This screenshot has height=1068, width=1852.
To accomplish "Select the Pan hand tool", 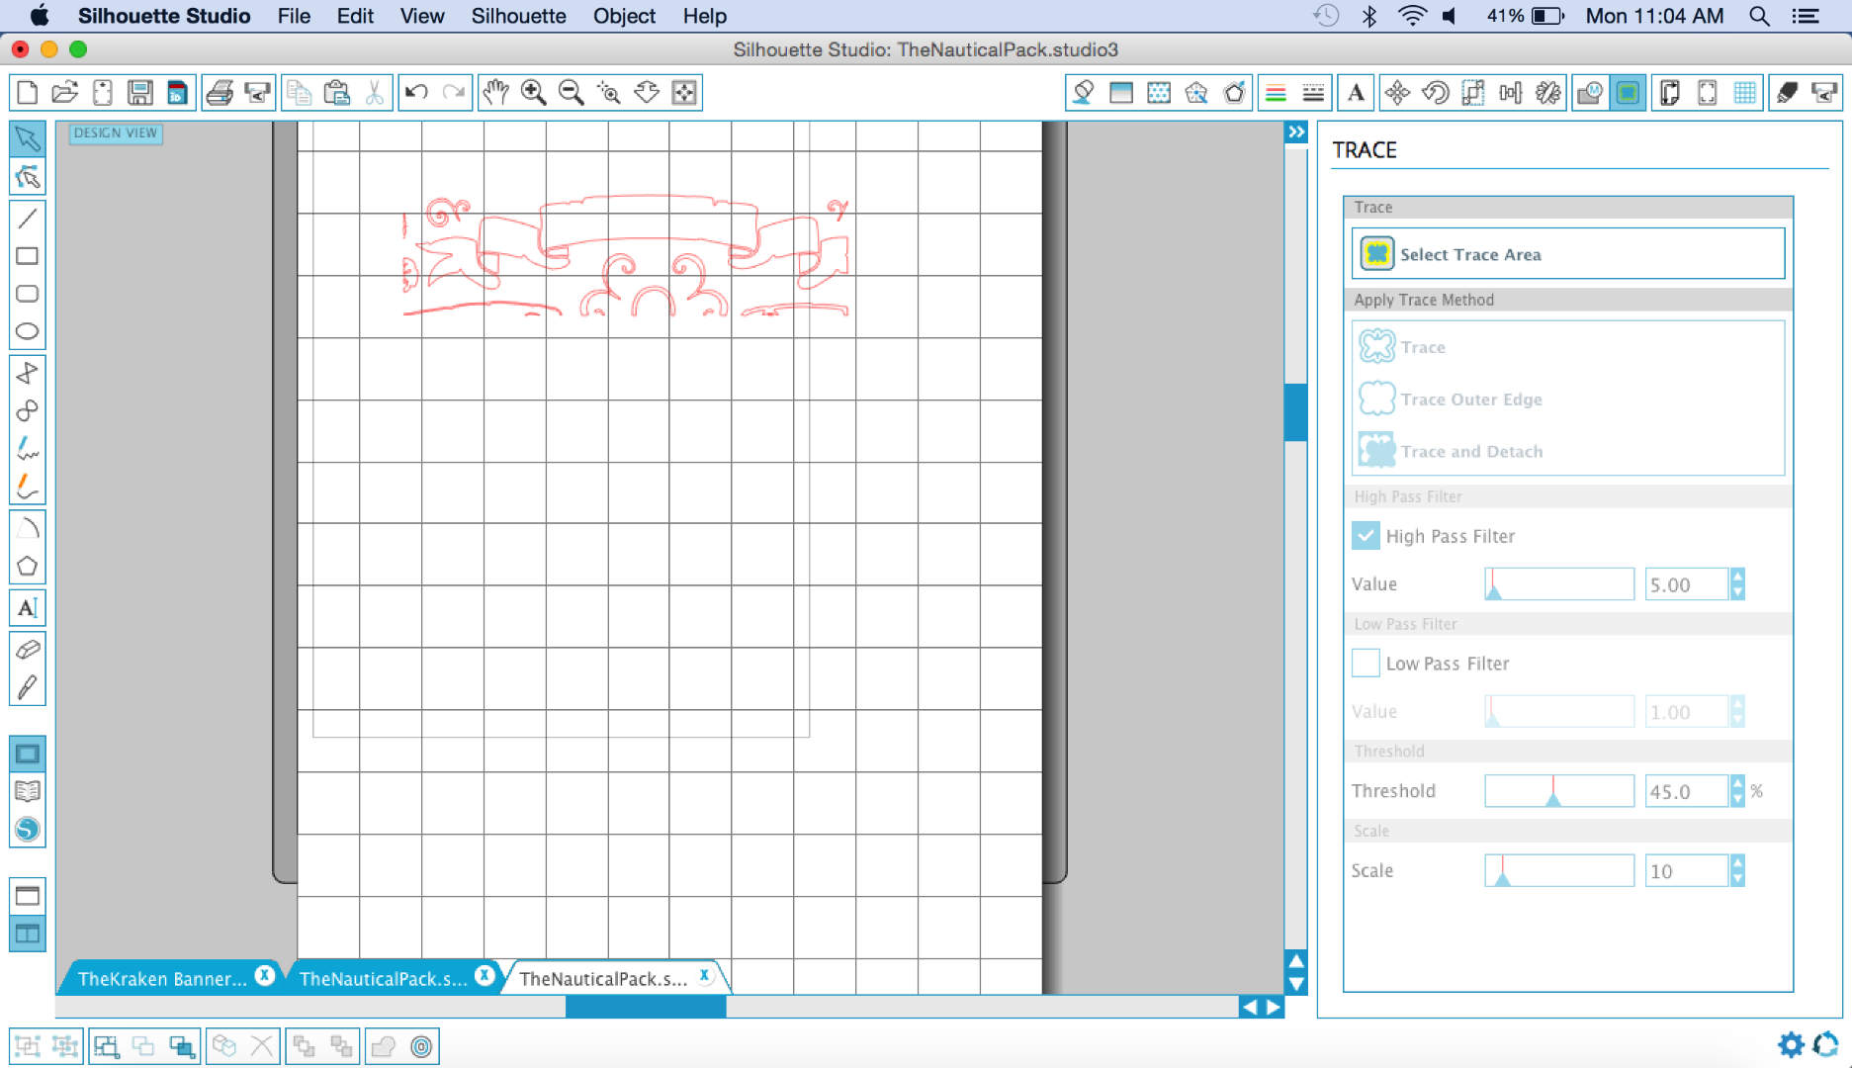I will (495, 93).
